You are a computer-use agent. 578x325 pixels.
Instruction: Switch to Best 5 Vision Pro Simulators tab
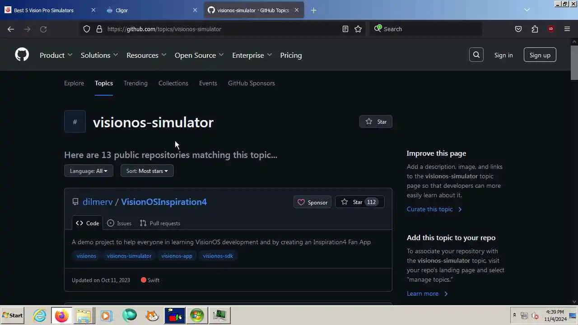(50, 10)
